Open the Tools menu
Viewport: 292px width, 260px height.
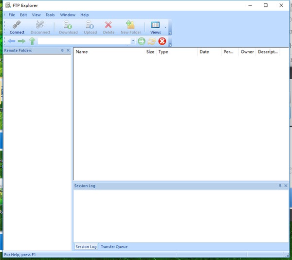pos(50,15)
